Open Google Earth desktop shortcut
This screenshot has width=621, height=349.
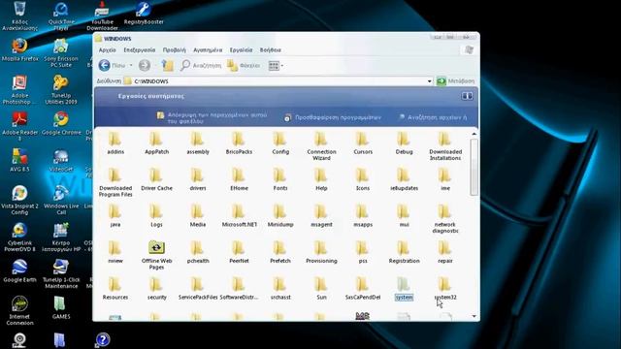point(19,271)
